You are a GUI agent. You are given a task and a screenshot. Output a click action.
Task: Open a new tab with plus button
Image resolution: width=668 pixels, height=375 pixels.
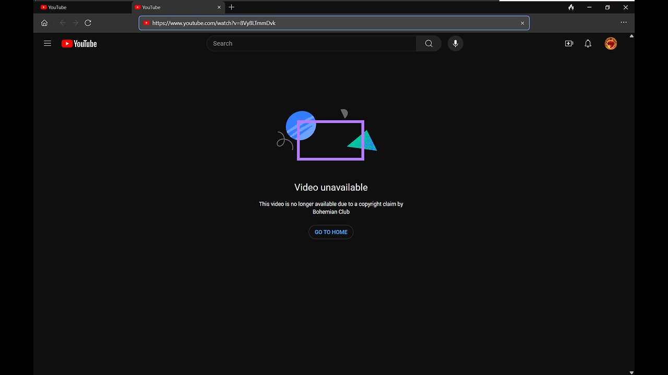232,7
